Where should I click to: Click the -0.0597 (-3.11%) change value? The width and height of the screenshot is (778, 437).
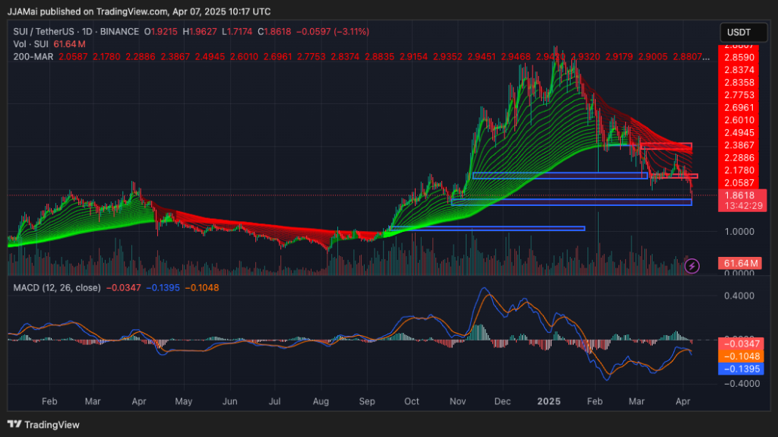333,31
